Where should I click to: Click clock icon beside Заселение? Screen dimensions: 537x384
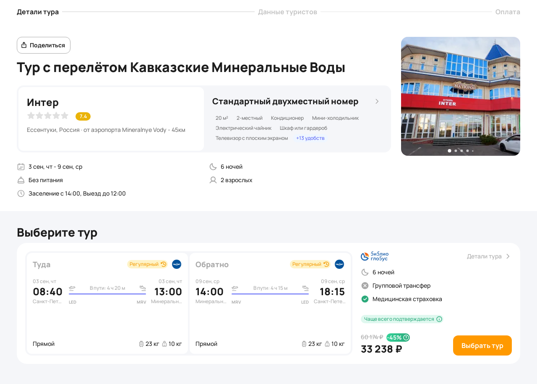point(21,193)
